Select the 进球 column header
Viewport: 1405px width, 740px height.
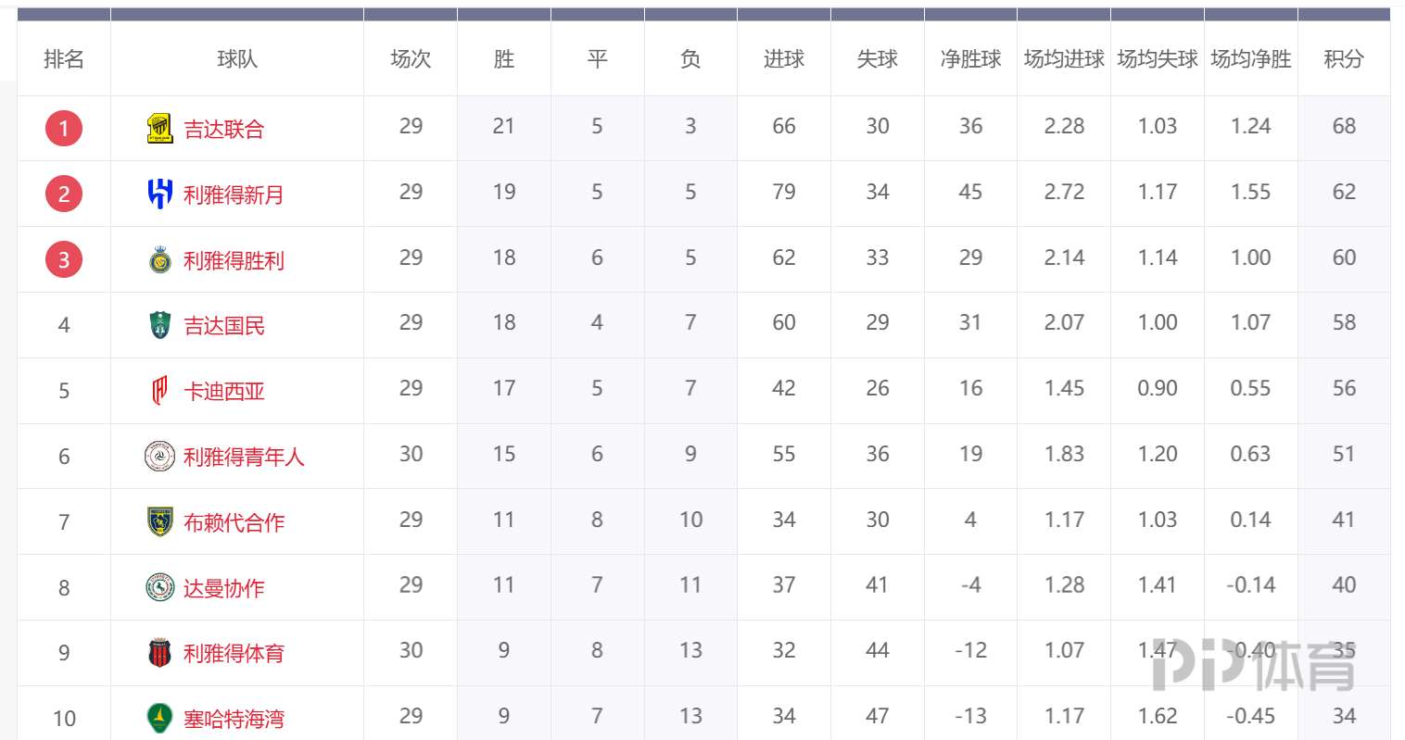784,59
